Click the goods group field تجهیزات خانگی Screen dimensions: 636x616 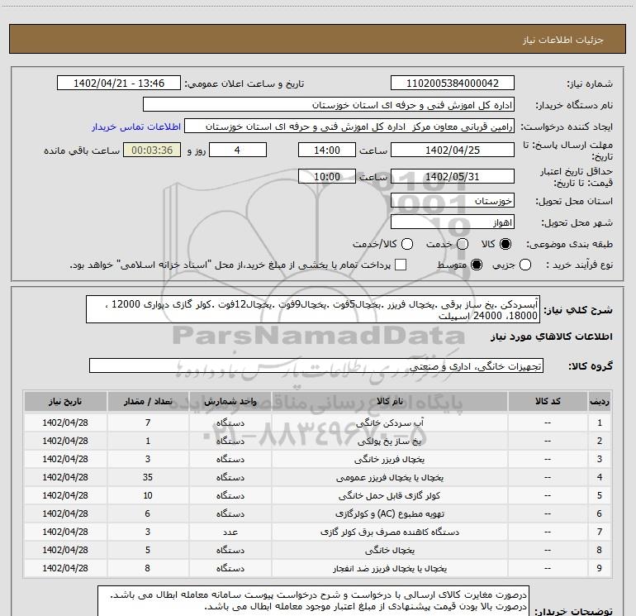coord(316,365)
